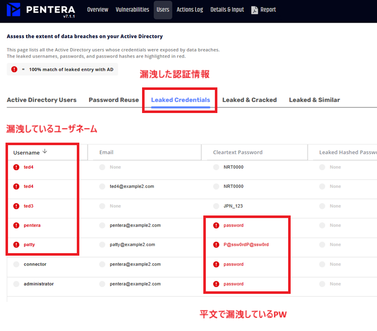This screenshot has width=377, height=331.
Task: Click the Pentera logo icon
Action: (14, 10)
